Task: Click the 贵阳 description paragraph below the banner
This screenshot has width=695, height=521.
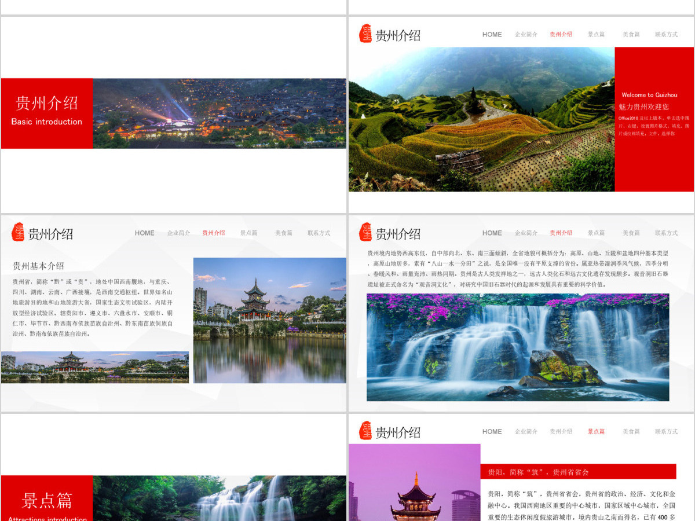Action: (581, 505)
